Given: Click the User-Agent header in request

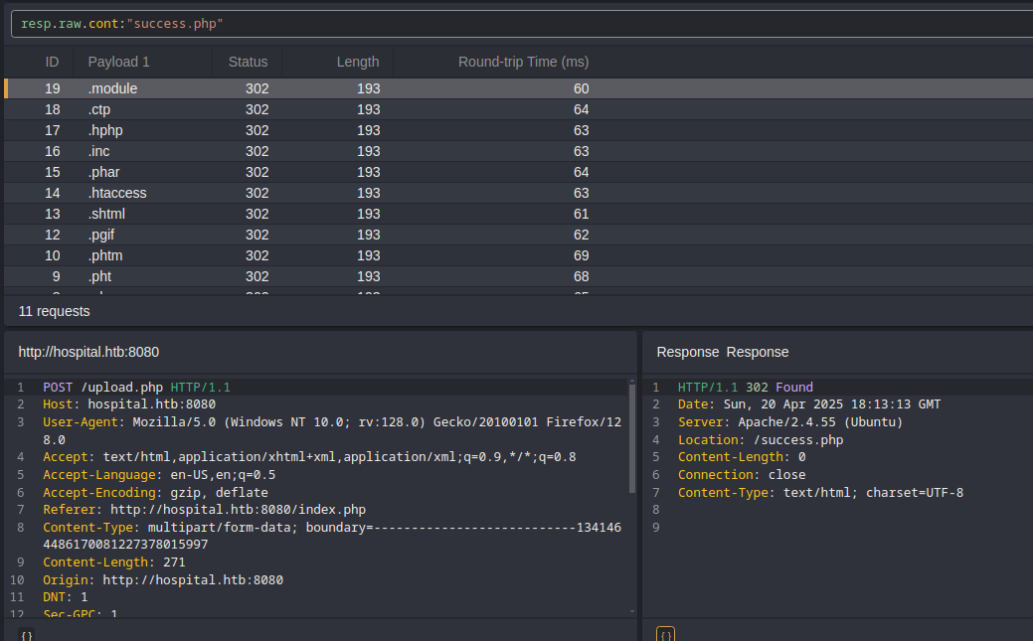Looking at the screenshot, I should [x=332, y=431].
